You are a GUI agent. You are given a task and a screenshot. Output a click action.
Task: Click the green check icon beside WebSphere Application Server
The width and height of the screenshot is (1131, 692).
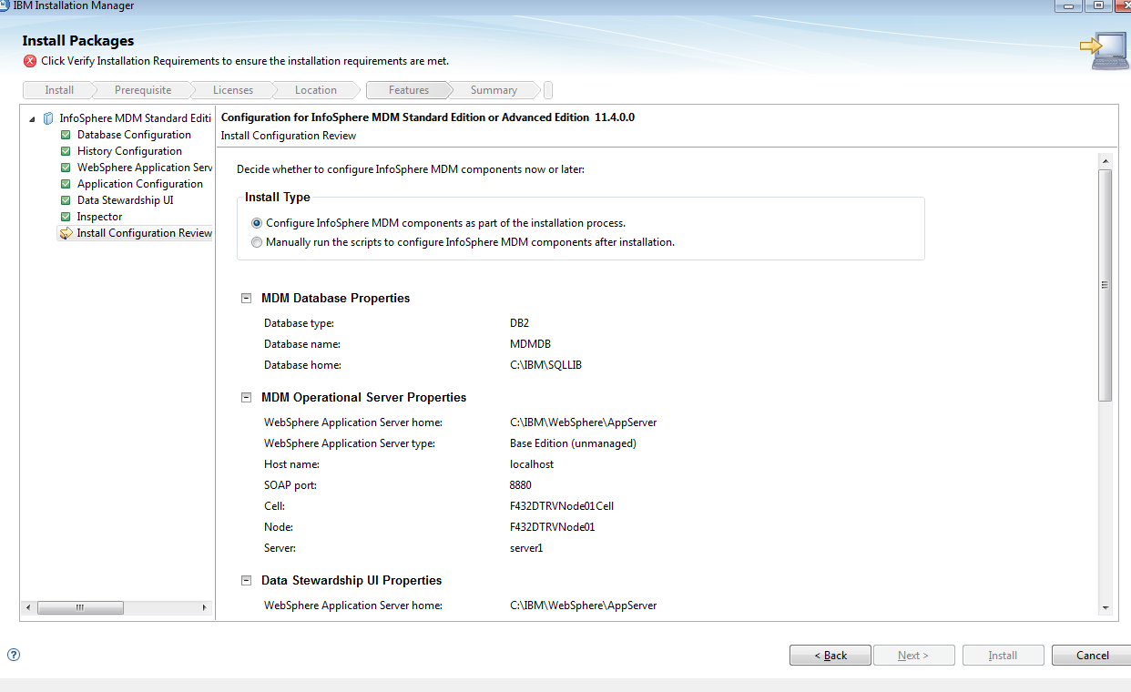point(66,168)
